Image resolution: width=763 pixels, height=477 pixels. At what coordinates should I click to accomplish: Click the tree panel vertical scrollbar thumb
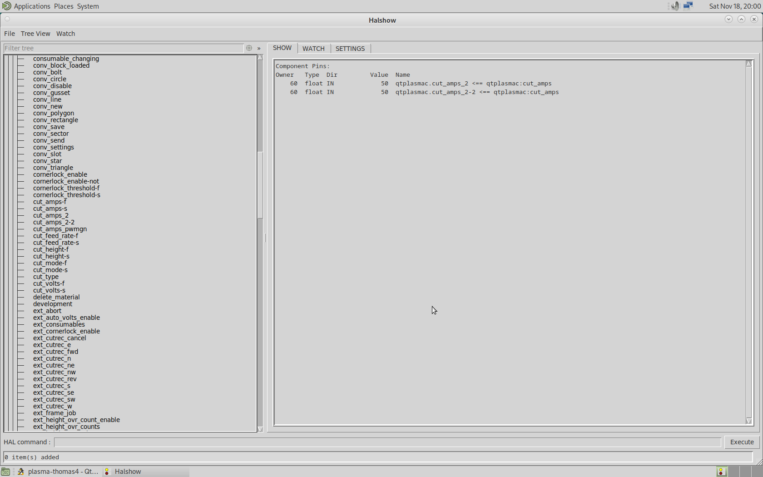[x=260, y=185]
